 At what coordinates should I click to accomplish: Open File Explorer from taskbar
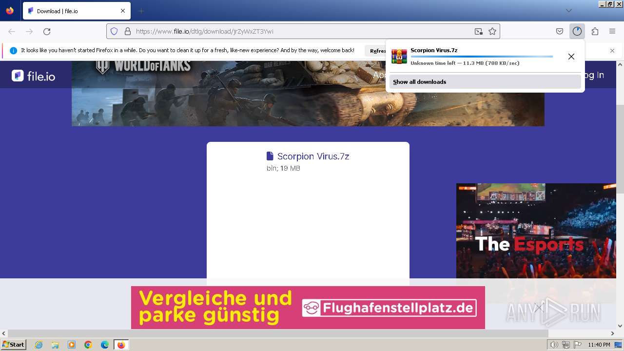(55, 345)
